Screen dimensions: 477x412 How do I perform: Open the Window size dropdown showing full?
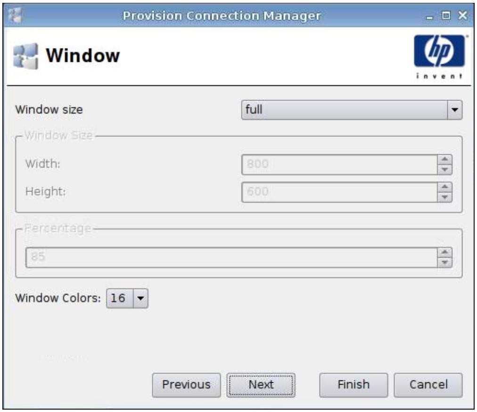pyautogui.click(x=352, y=110)
